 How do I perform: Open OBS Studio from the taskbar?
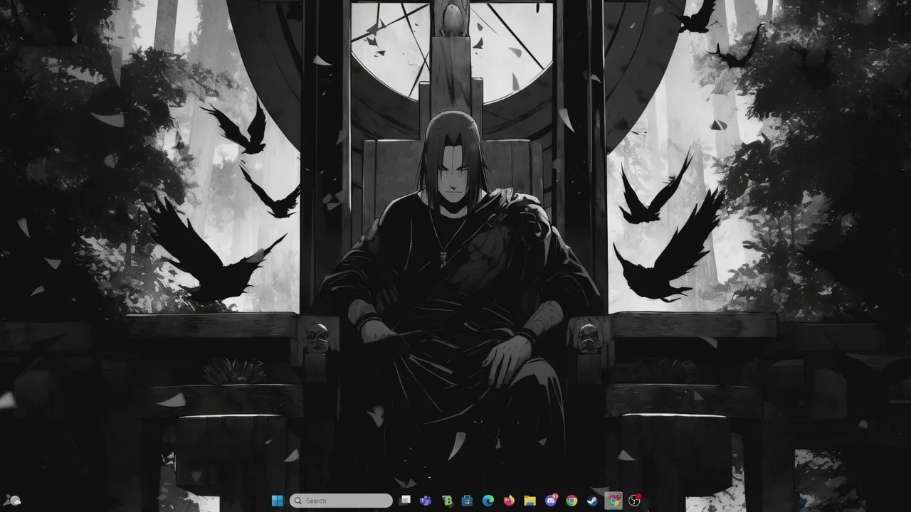click(634, 501)
